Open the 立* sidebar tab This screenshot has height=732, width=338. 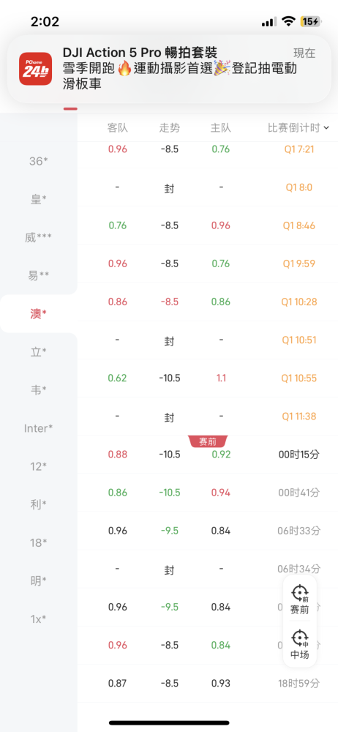(39, 352)
